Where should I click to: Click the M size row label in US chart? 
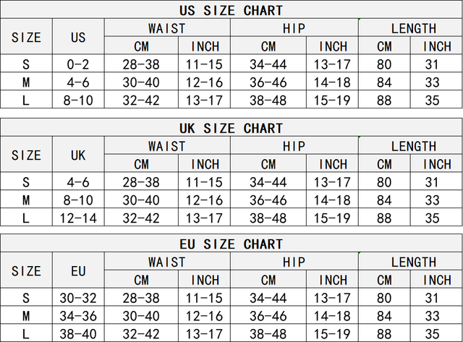[x=26, y=82]
